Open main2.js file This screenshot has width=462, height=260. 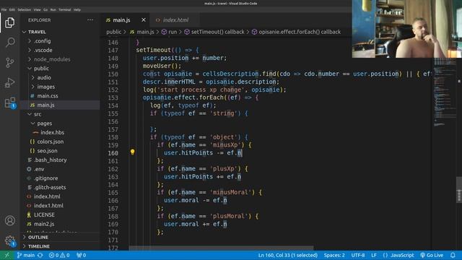tap(60, 224)
